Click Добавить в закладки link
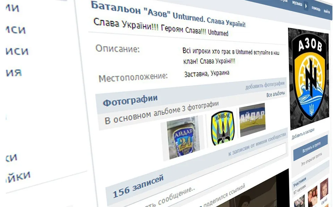333x207 pixels. 303,134
